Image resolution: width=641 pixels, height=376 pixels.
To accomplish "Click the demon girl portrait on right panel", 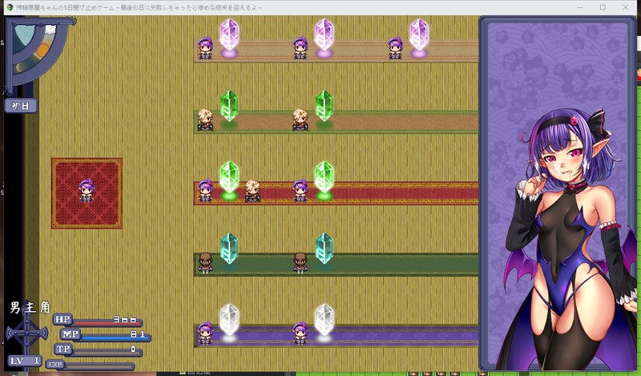I will click(559, 232).
